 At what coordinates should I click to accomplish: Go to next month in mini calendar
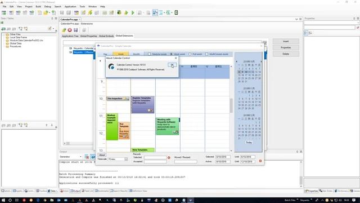click(x=261, y=61)
